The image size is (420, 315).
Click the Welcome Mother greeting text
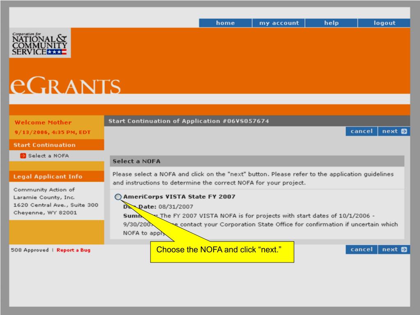coord(43,122)
